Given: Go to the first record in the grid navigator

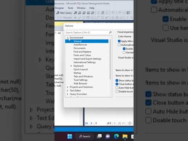Looking at the screenshot, I should tap(87, 123).
